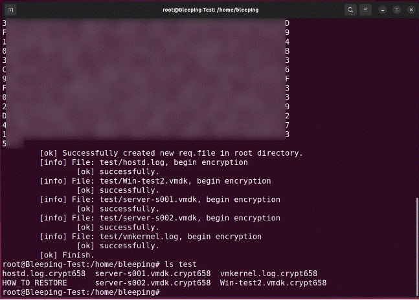
Task: Open a new terminal tab icon
Action: click(x=10, y=10)
